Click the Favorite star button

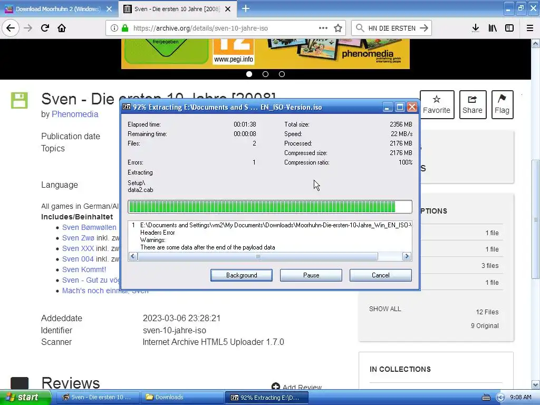[437, 105]
